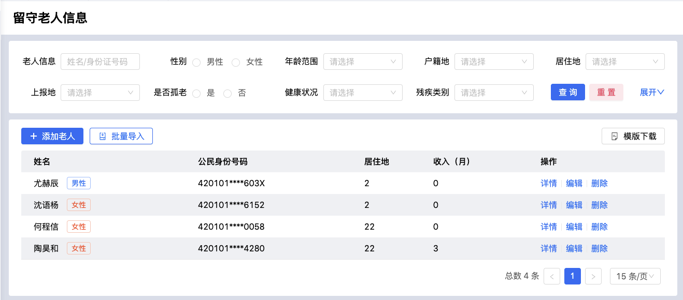Click the 总数 4 条 total count
Viewport: 683px width, 300px height.
click(522, 276)
